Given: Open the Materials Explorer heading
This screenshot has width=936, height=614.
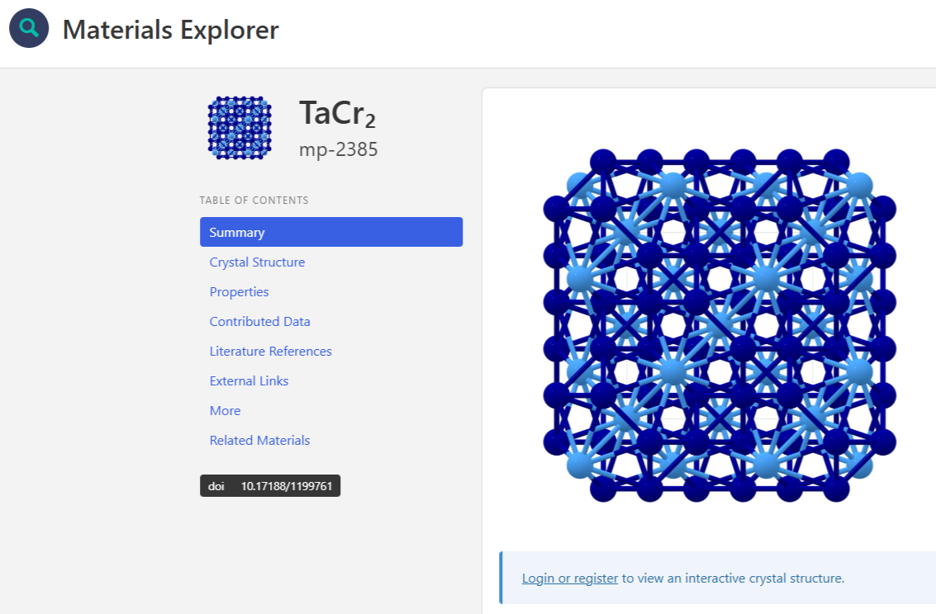Looking at the screenshot, I should point(171,30).
